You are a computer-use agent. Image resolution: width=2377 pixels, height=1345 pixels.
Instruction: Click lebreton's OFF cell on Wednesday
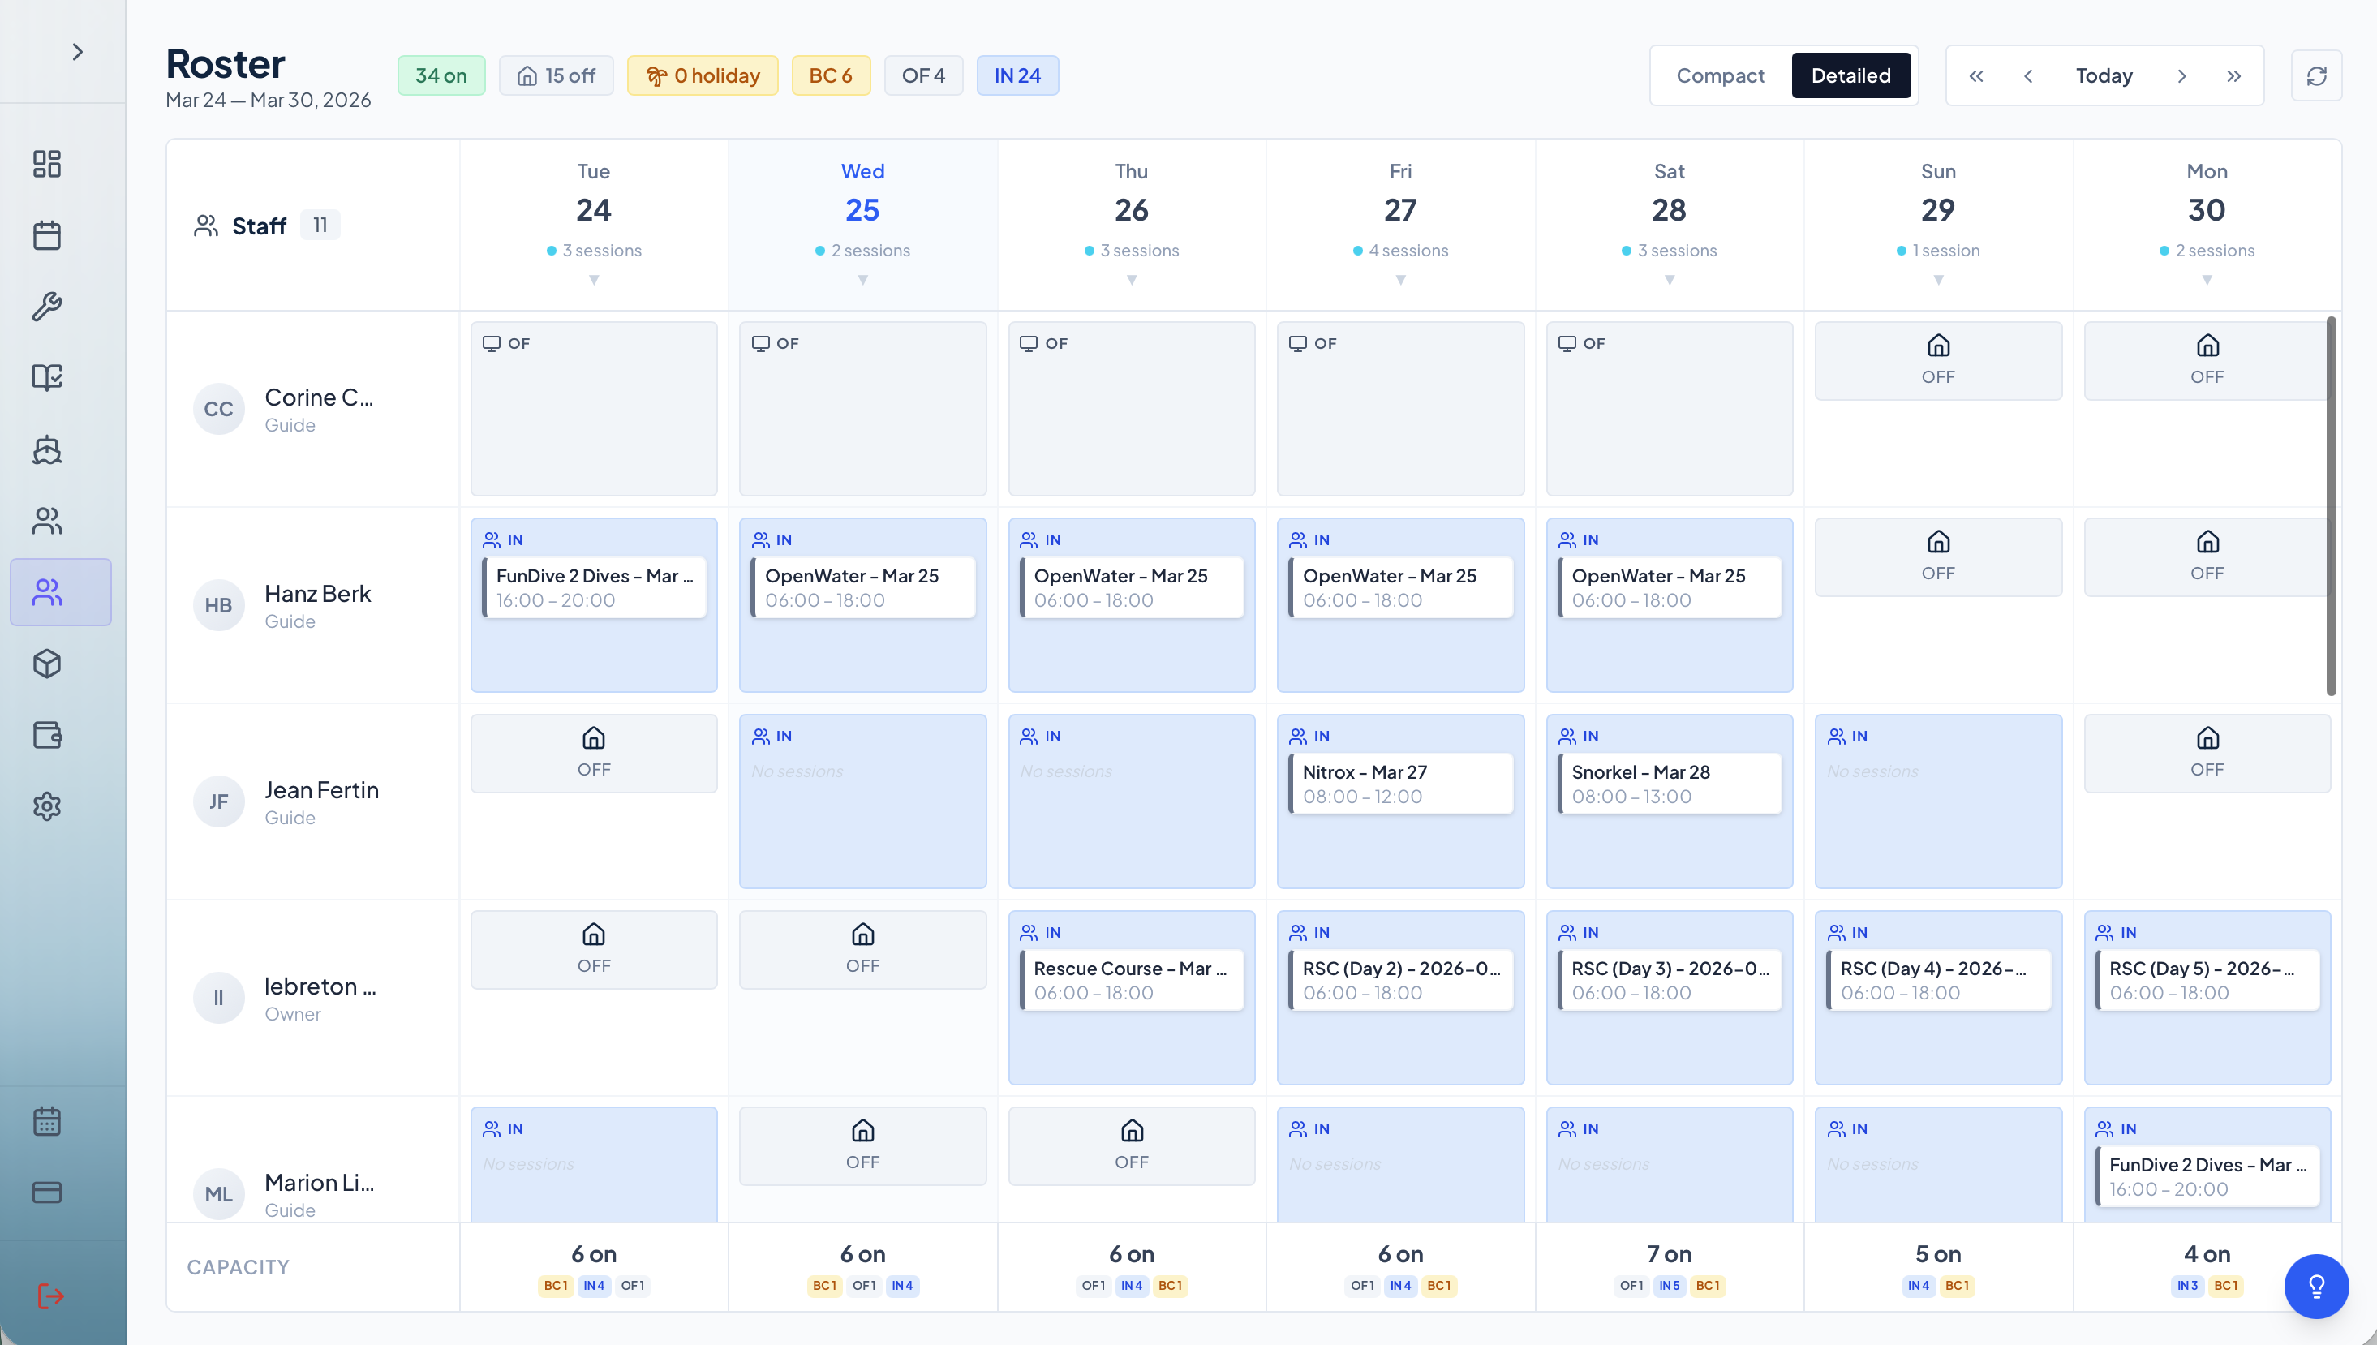863,950
